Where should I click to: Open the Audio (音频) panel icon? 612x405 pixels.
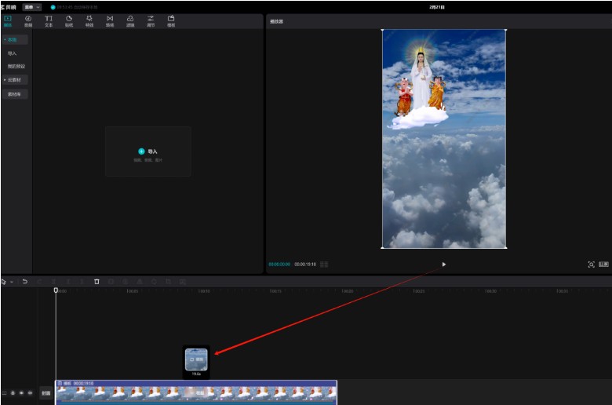pos(28,20)
